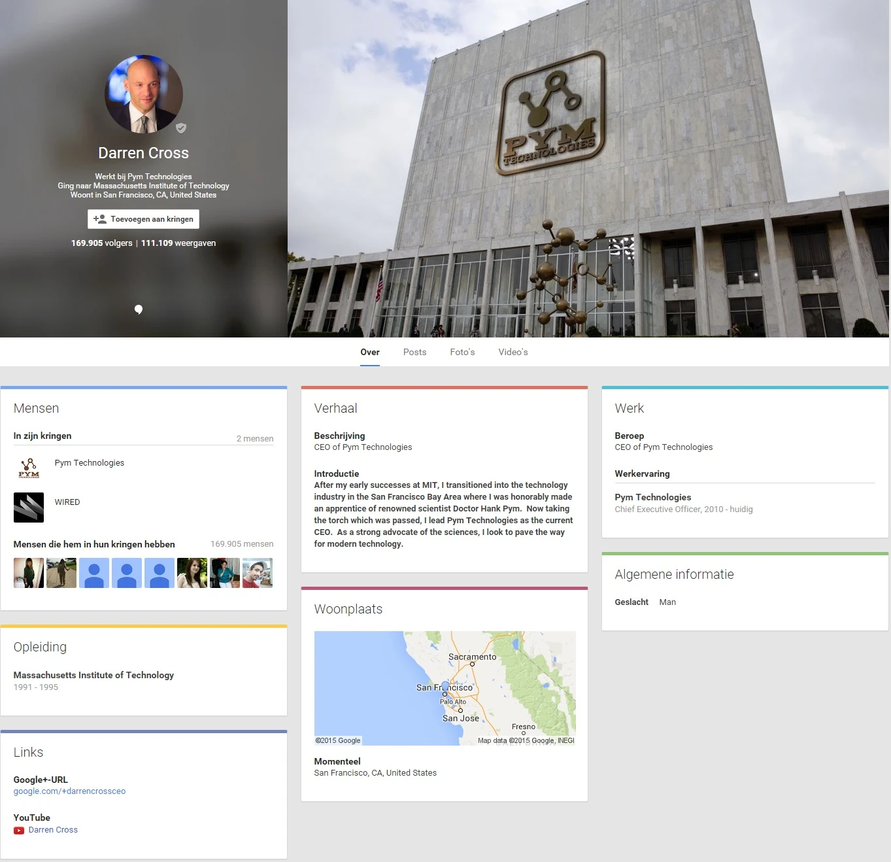This screenshot has height=862, width=891.
Task: View the Pym Technologies building cover photo
Action: [588, 169]
